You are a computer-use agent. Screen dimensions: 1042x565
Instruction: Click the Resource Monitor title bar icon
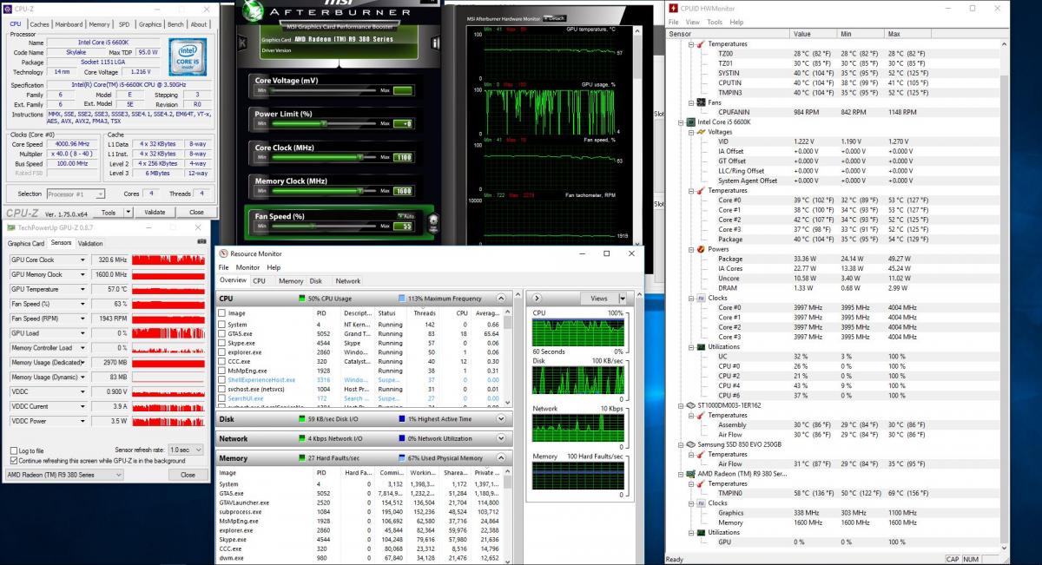pyautogui.click(x=223, y=253)
